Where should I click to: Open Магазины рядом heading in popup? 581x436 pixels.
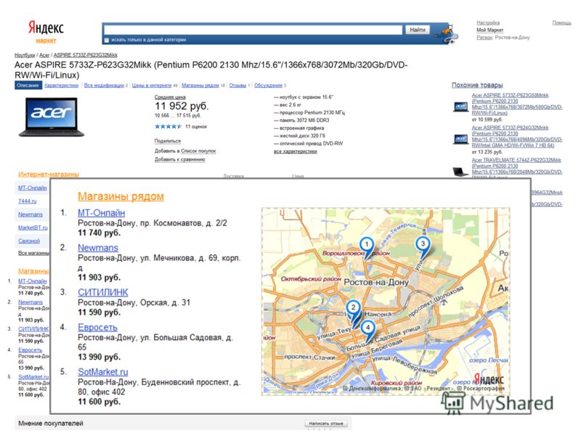(121, 196)
